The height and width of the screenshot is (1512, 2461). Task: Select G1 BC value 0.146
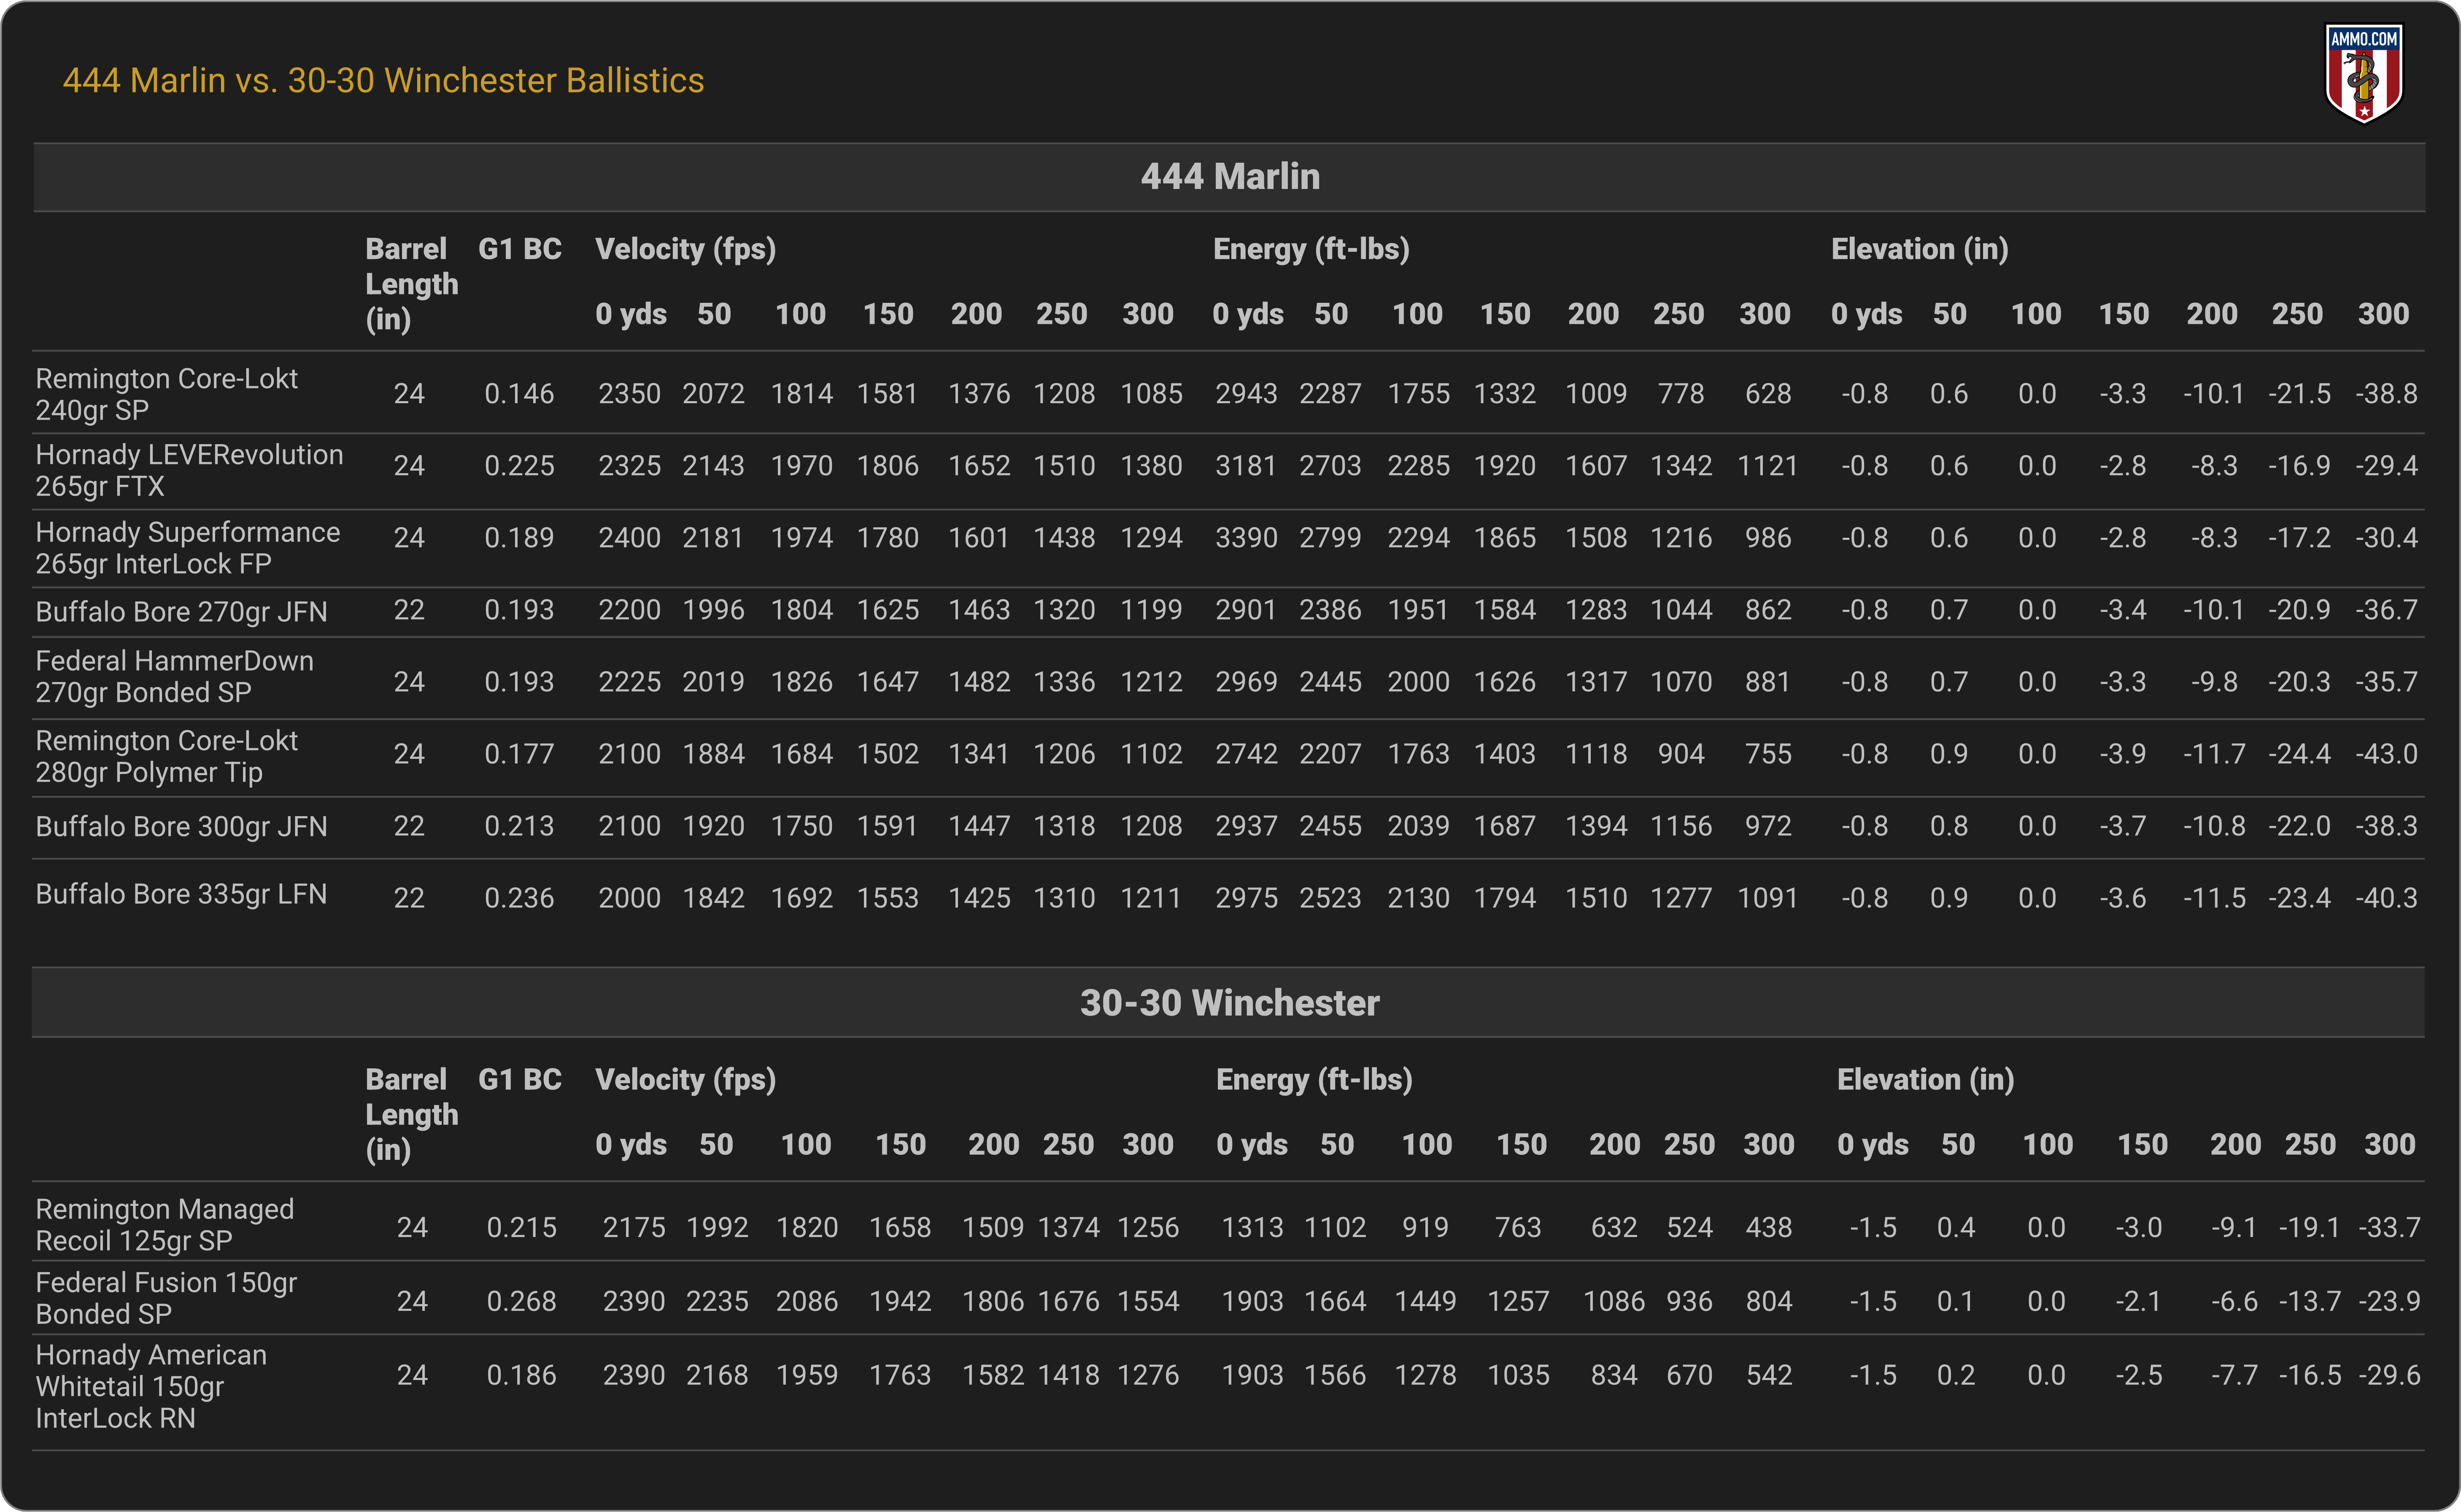[x=519, y=394]
